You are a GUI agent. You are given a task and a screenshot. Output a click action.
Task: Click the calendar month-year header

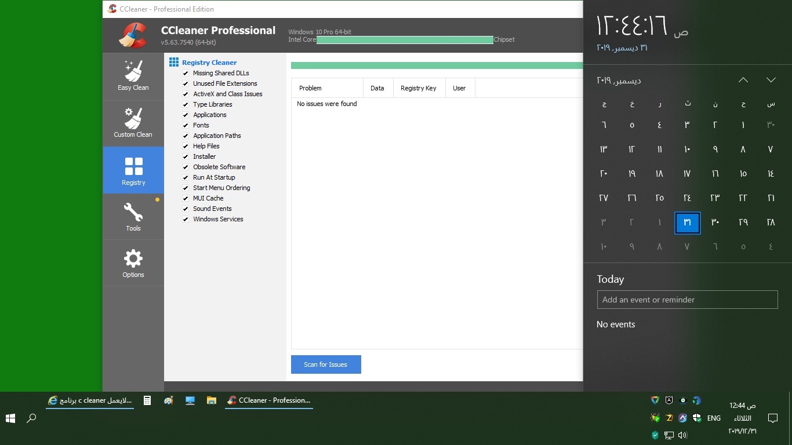click(619, 81)
